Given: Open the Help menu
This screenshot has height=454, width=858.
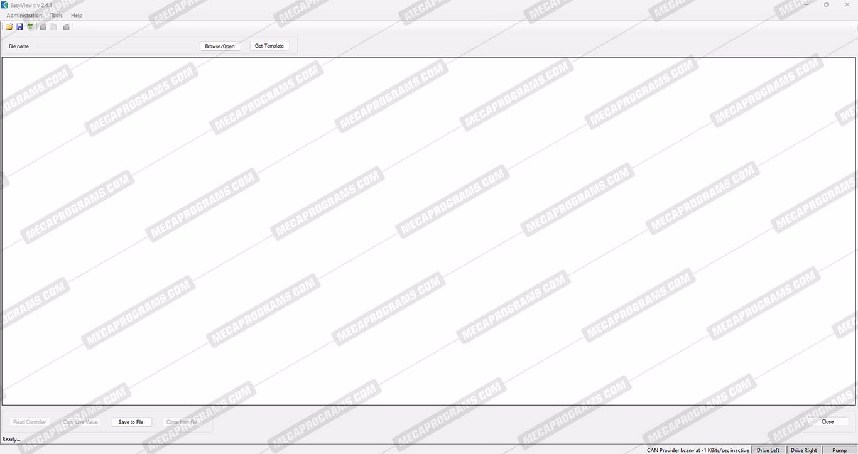Looking at the screenshot, I should point(77,15).
